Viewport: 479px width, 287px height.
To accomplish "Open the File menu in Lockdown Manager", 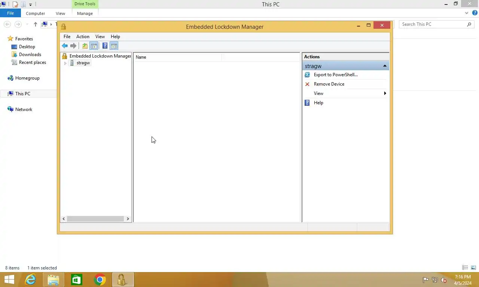I will 67,37.
